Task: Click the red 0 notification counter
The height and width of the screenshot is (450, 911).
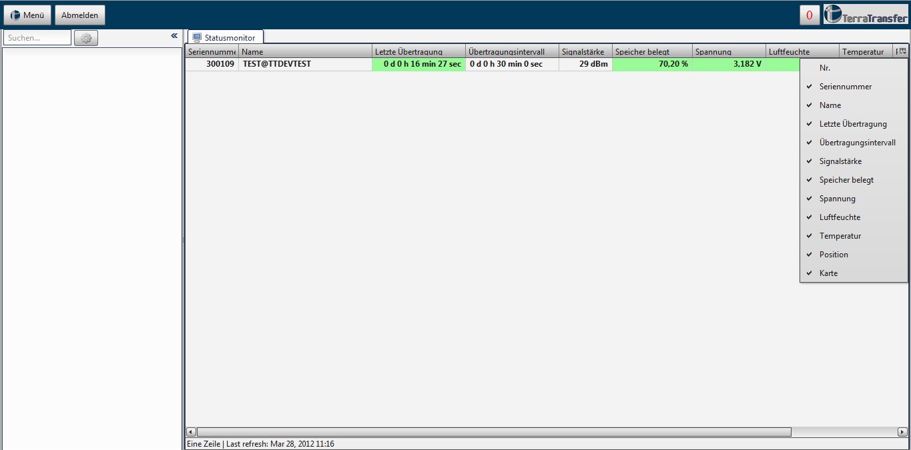Action: [810, 15]
